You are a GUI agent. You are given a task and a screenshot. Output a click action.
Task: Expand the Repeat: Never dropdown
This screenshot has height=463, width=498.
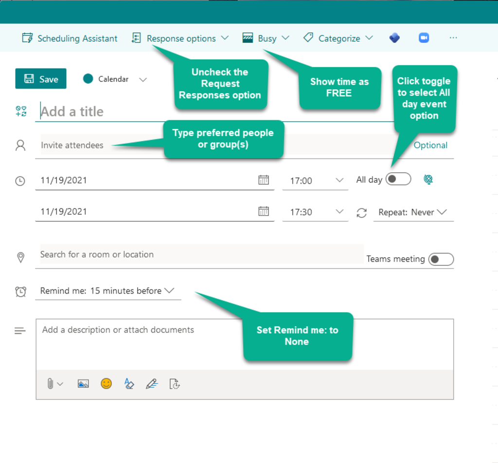point(413,212)
